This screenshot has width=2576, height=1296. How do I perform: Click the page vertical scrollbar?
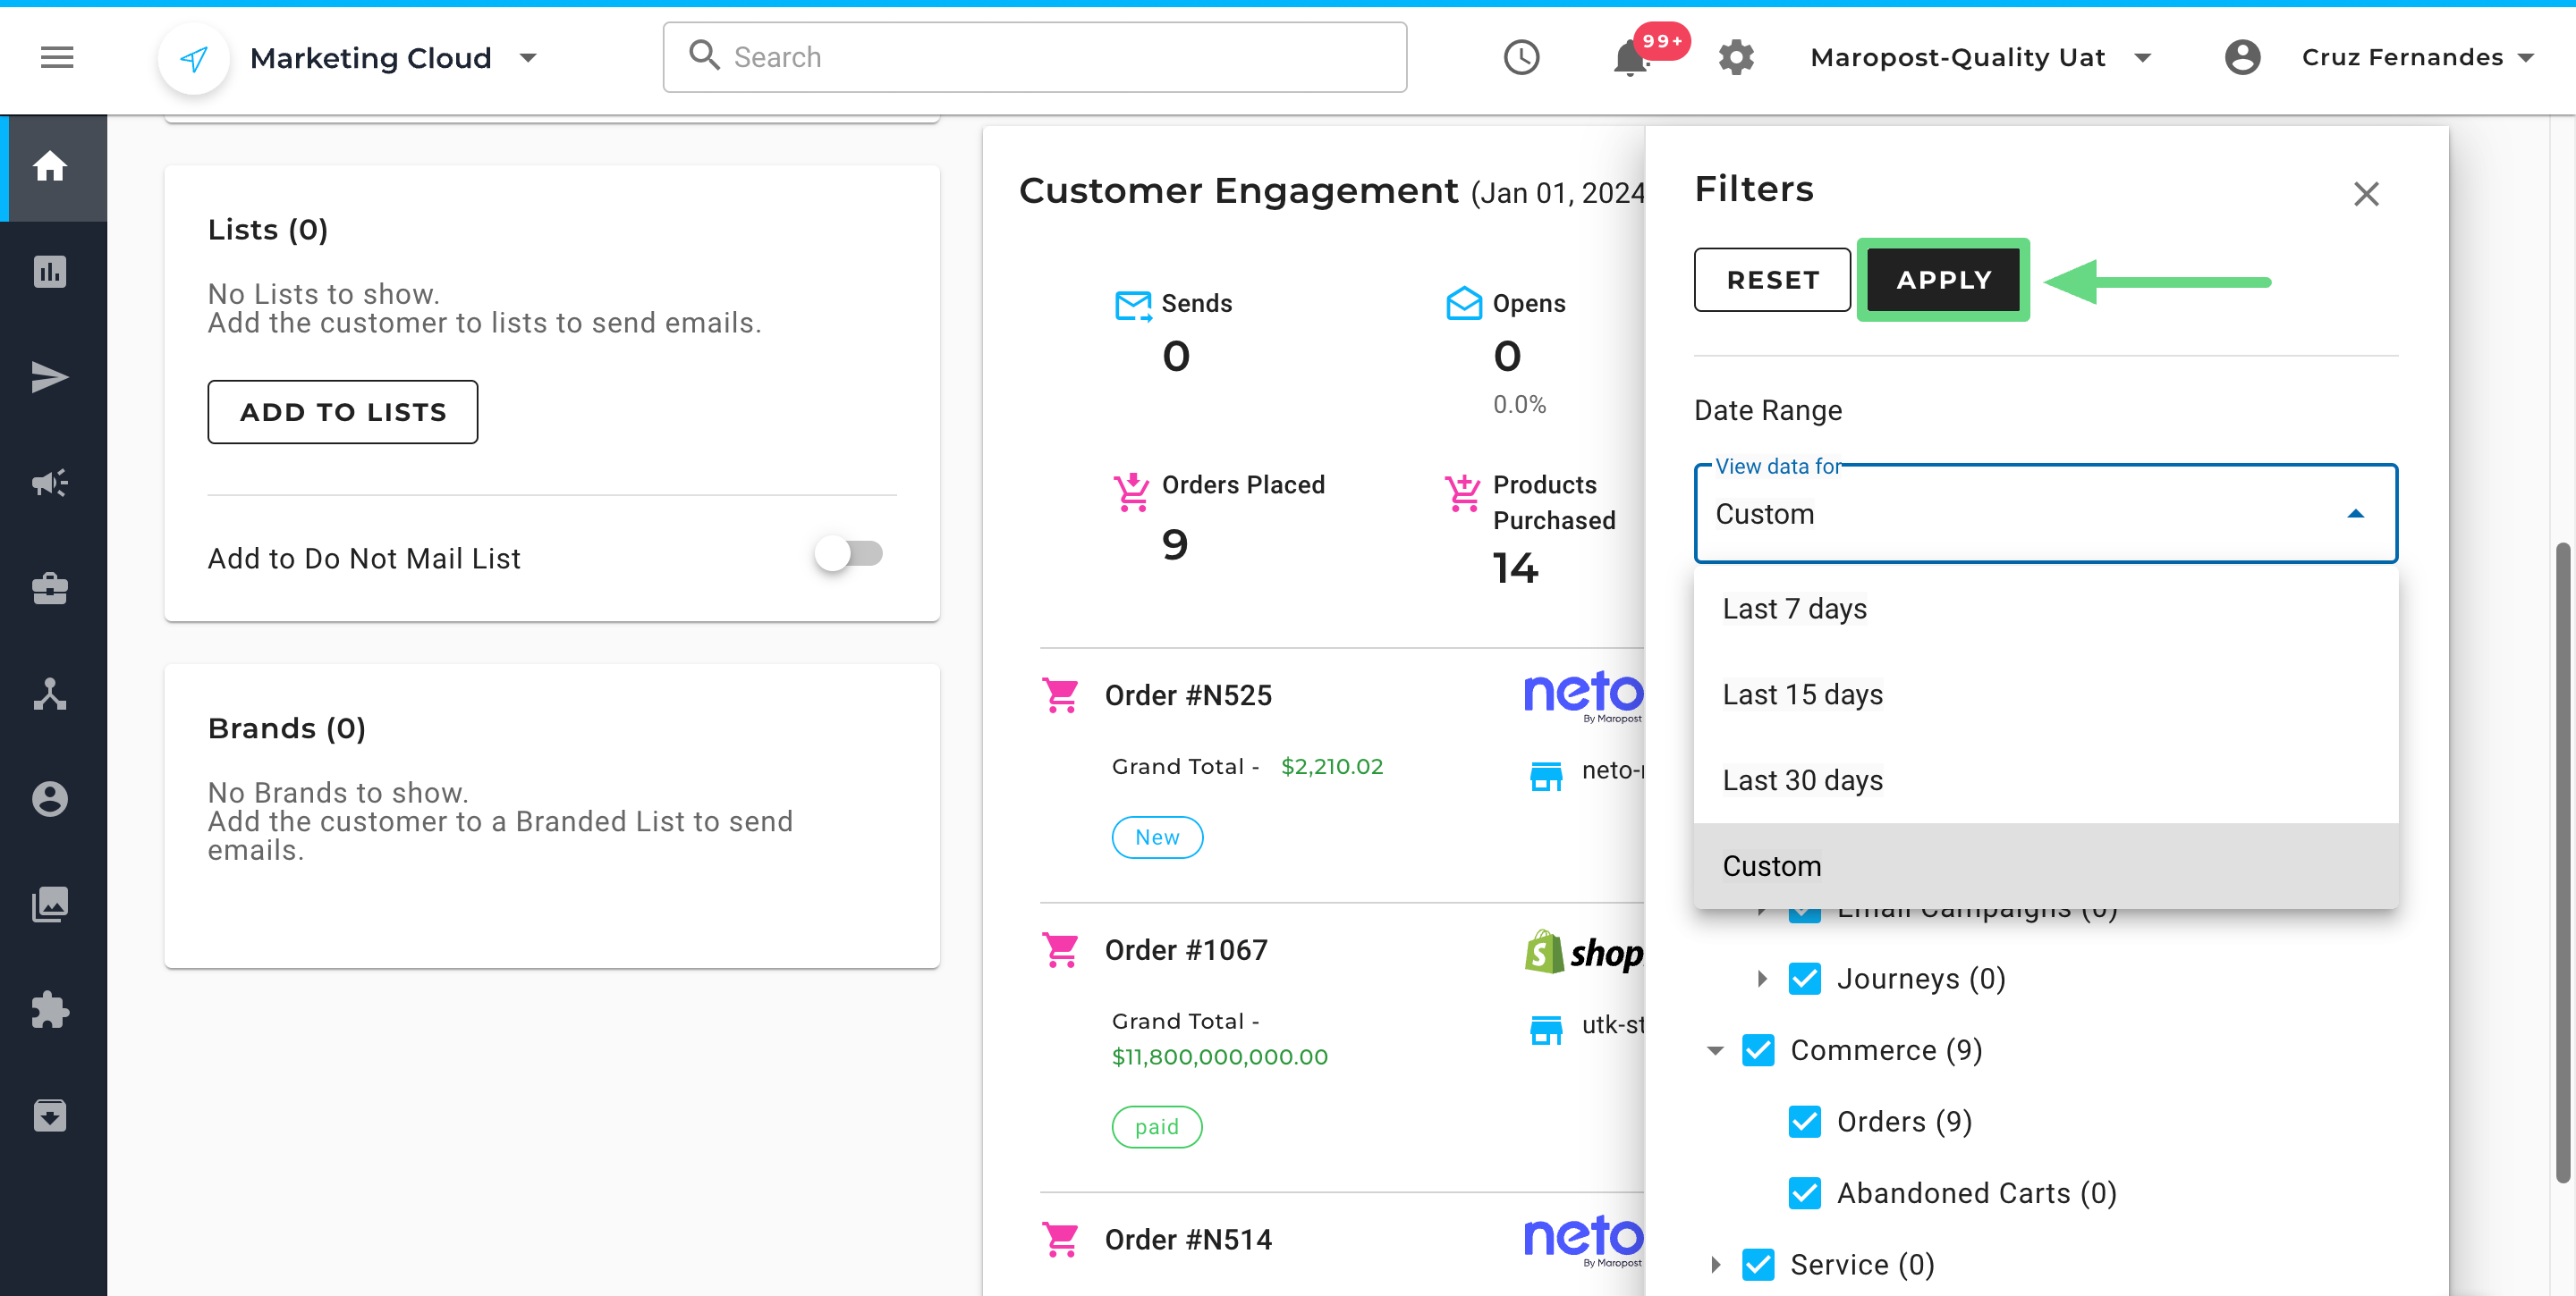pyautogui.click(x=2562, y=863)
